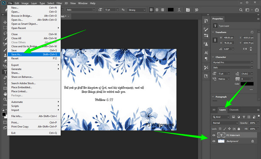Open the Filter menu
Viewport: 261px width, 159px height.
click(59, 3)
